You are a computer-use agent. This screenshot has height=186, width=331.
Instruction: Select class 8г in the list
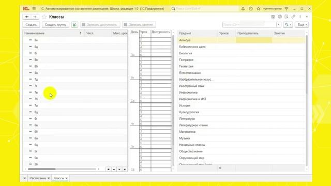75,53
